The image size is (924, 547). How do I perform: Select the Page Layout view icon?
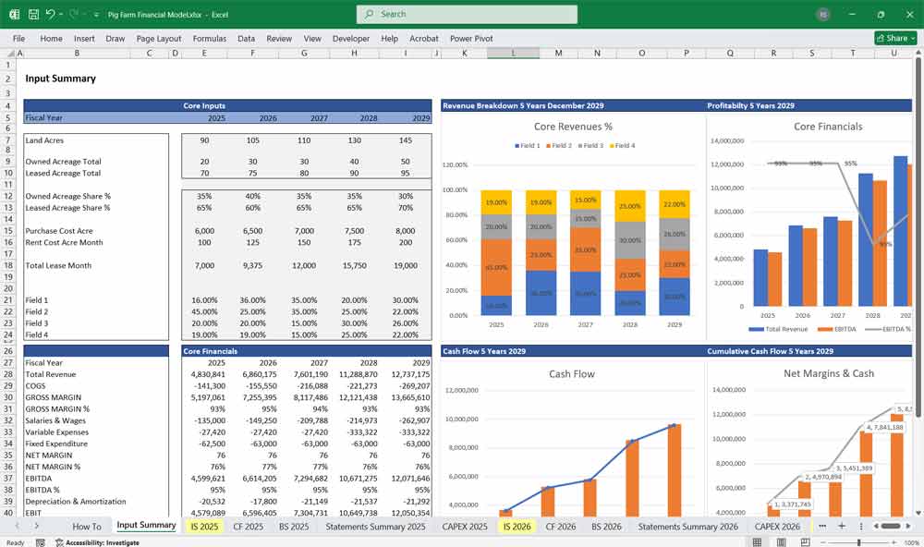(x=782, y=541)
